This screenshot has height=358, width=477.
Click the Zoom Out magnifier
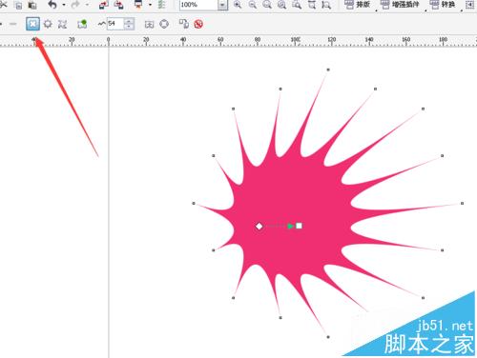253,5
